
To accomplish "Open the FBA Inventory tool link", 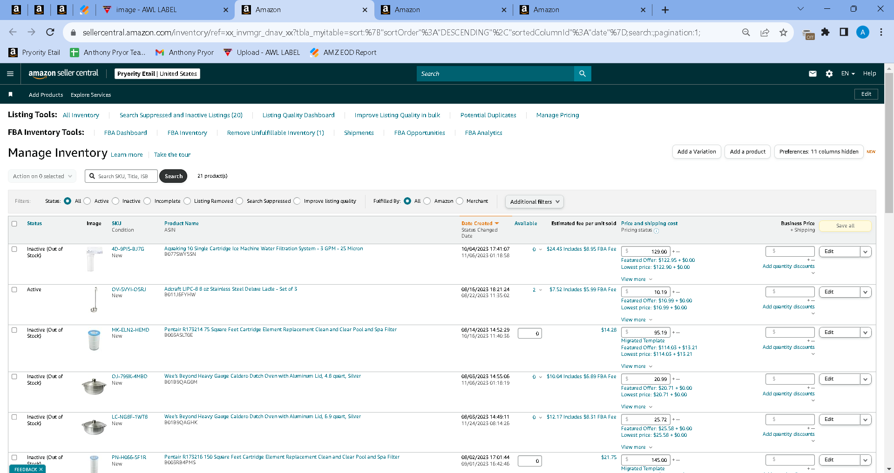I will 187,133.
